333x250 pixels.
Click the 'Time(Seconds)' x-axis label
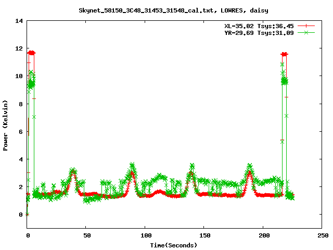[174, 245]
